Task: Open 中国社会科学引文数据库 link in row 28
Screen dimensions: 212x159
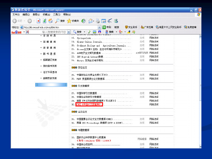Action: tap(89, 97)
